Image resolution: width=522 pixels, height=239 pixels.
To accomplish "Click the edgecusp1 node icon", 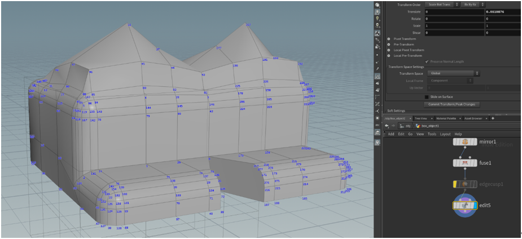I will pyautogui.click(x=466, y=184).
